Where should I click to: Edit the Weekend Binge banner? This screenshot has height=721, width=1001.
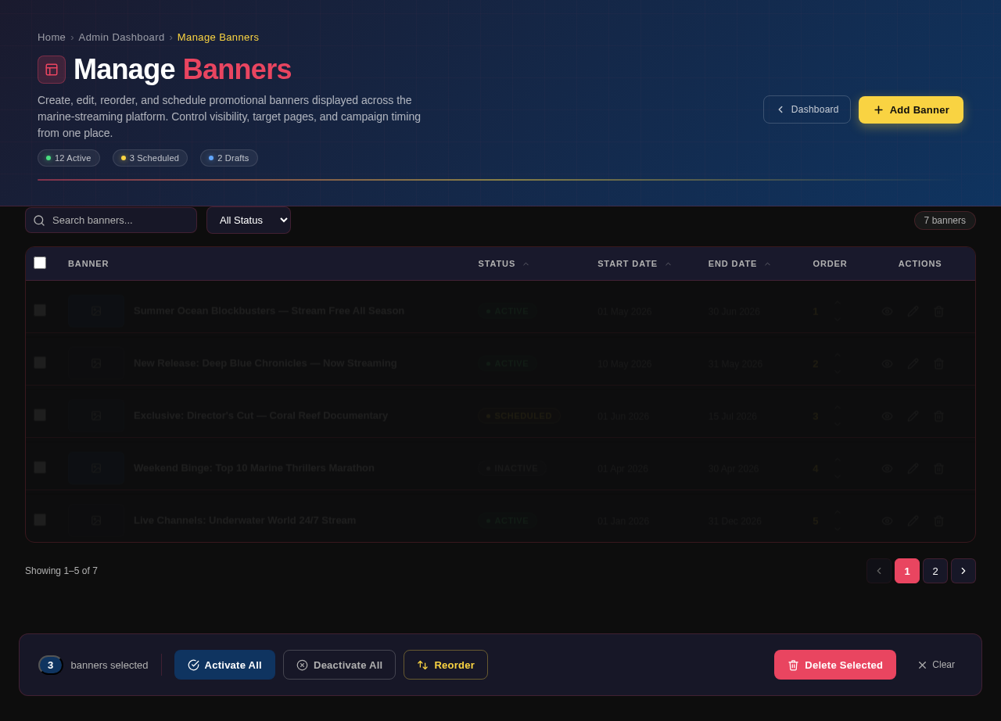tap(913, 468)
